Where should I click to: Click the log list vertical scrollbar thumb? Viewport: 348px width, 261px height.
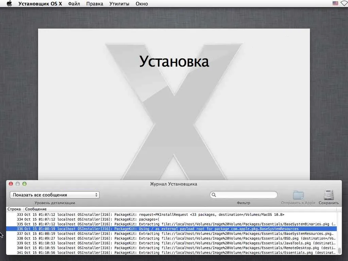coord(339,250)
